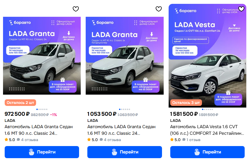Viewport: 251px width, 162px height.
Task: Open first LADA Granta product image
Action: 42,56
